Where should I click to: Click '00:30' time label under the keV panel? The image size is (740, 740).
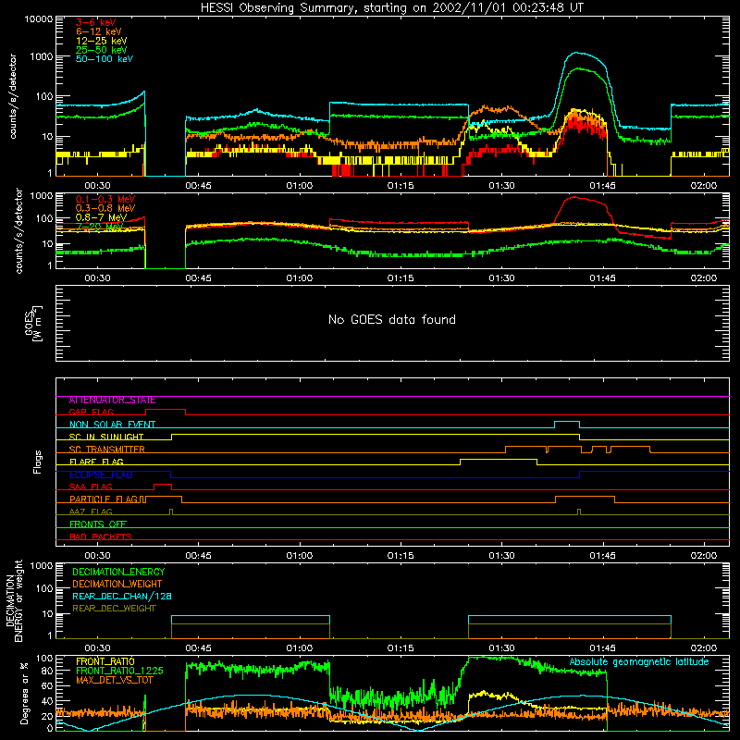(x=97, y=186)
